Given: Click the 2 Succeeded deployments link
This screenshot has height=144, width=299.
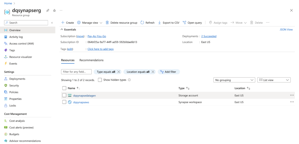Looking at the screenshot, I should [x=209, y=36].
